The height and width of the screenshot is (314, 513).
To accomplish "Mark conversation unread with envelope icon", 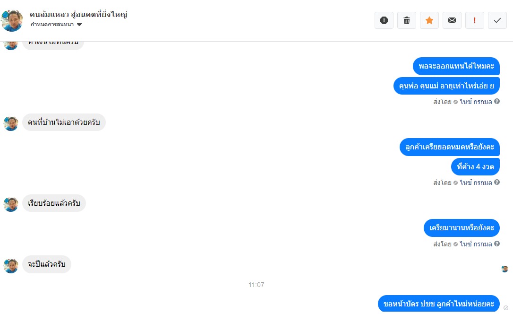I will 452,20.
